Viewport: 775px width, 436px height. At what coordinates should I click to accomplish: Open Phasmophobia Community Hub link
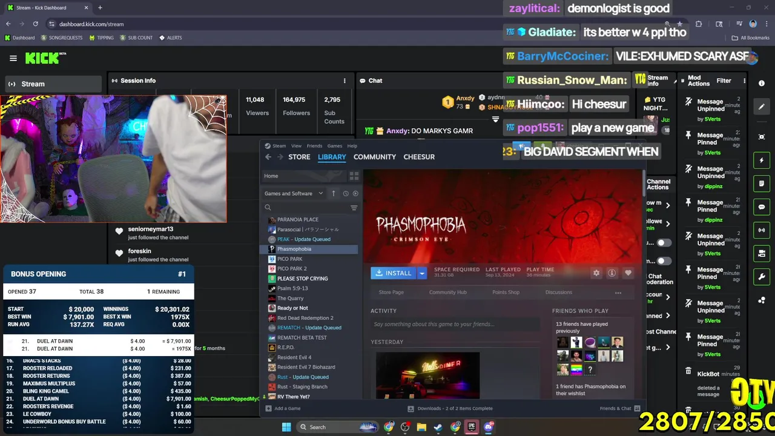tap(448, 292)
